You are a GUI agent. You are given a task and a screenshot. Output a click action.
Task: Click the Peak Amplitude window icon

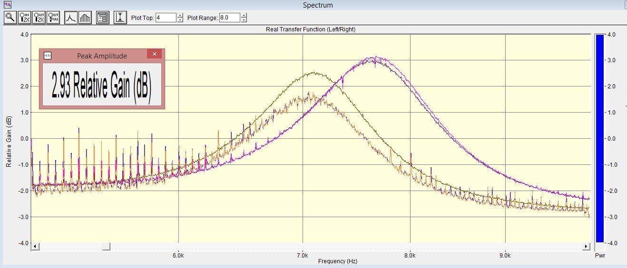(47, 56)
